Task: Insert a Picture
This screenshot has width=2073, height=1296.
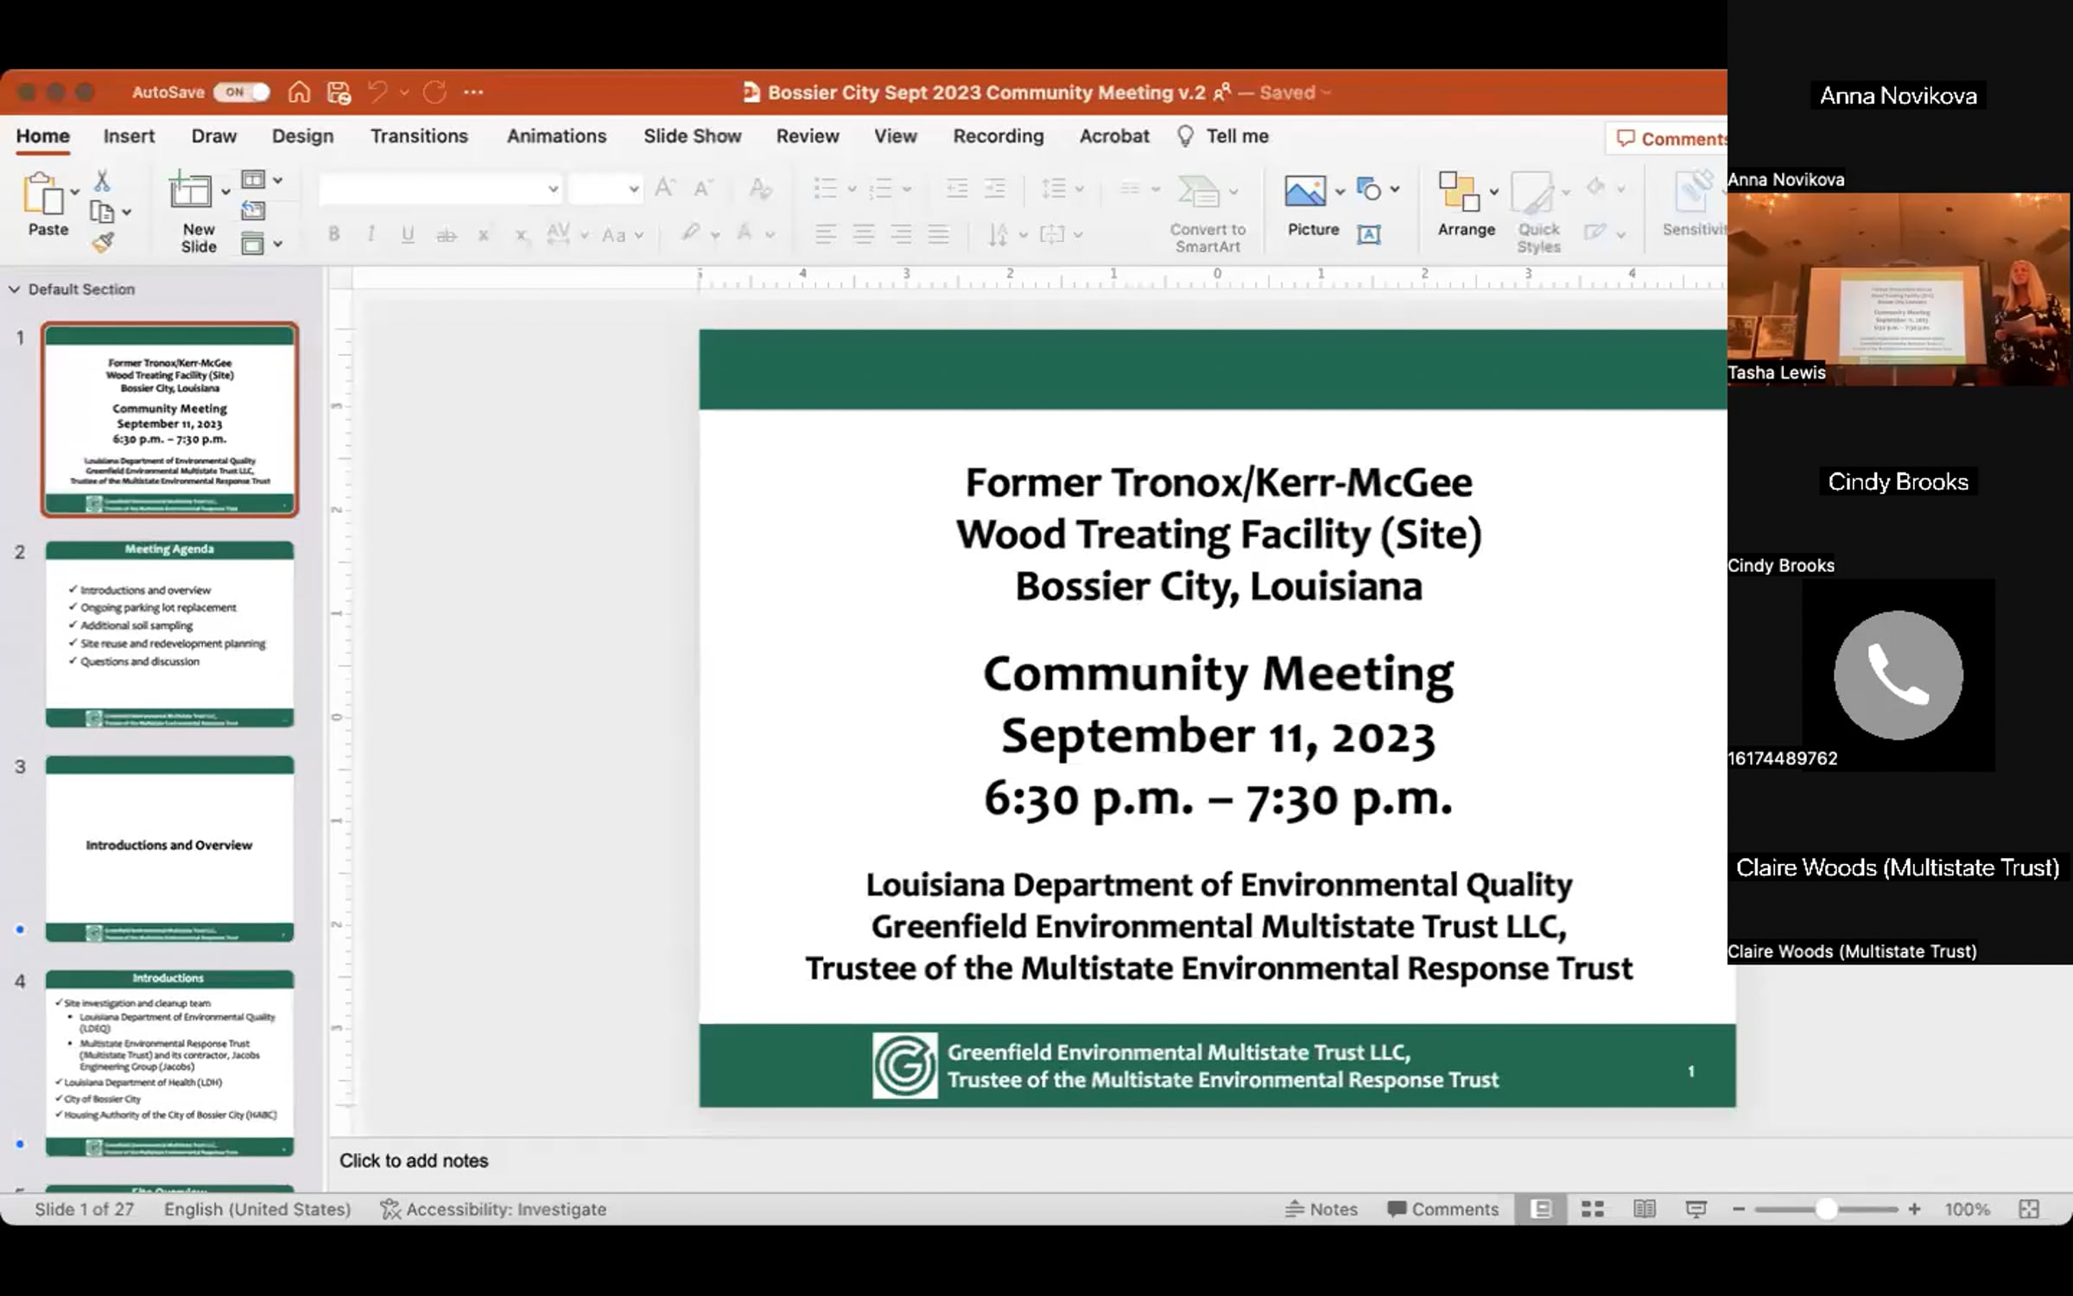Action: 1304,191
